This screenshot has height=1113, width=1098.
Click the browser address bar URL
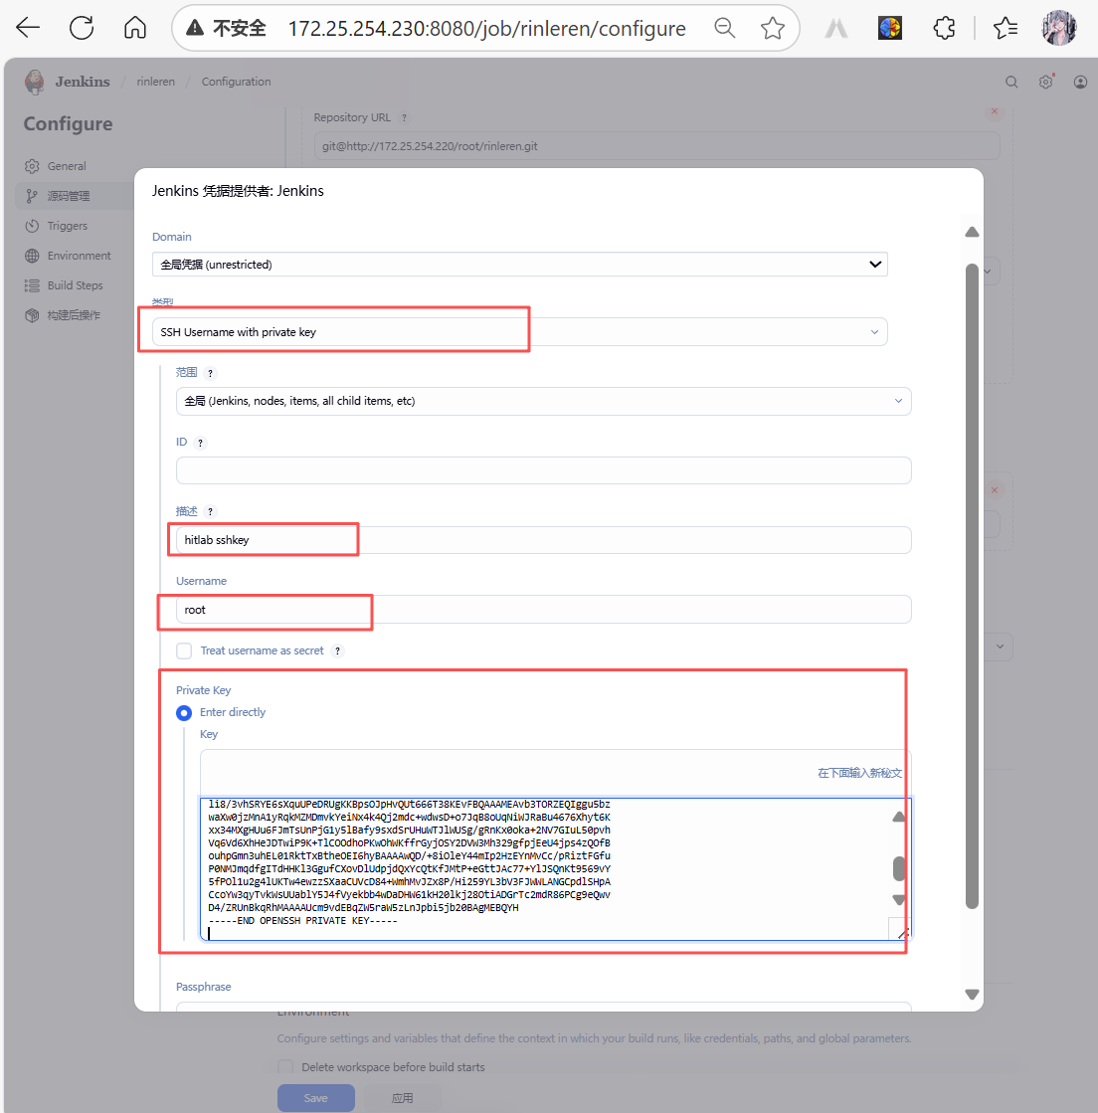tap(487, 29)
